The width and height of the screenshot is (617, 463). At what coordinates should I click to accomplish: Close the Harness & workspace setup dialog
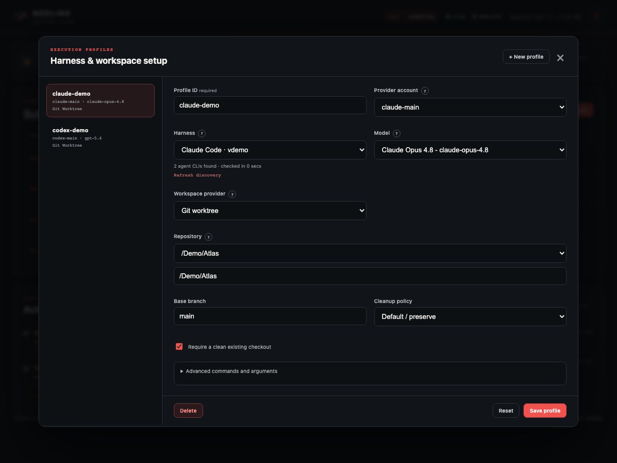pos(560,58)
